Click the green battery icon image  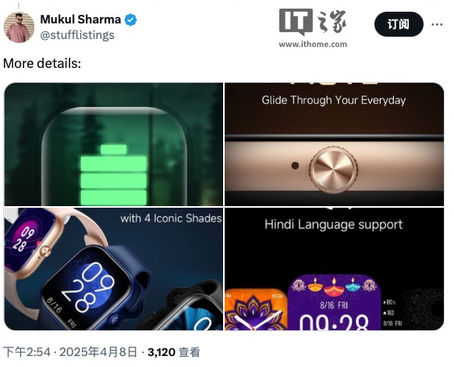click(114, 175)
